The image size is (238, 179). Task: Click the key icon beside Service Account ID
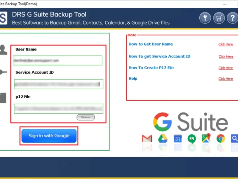3,72
